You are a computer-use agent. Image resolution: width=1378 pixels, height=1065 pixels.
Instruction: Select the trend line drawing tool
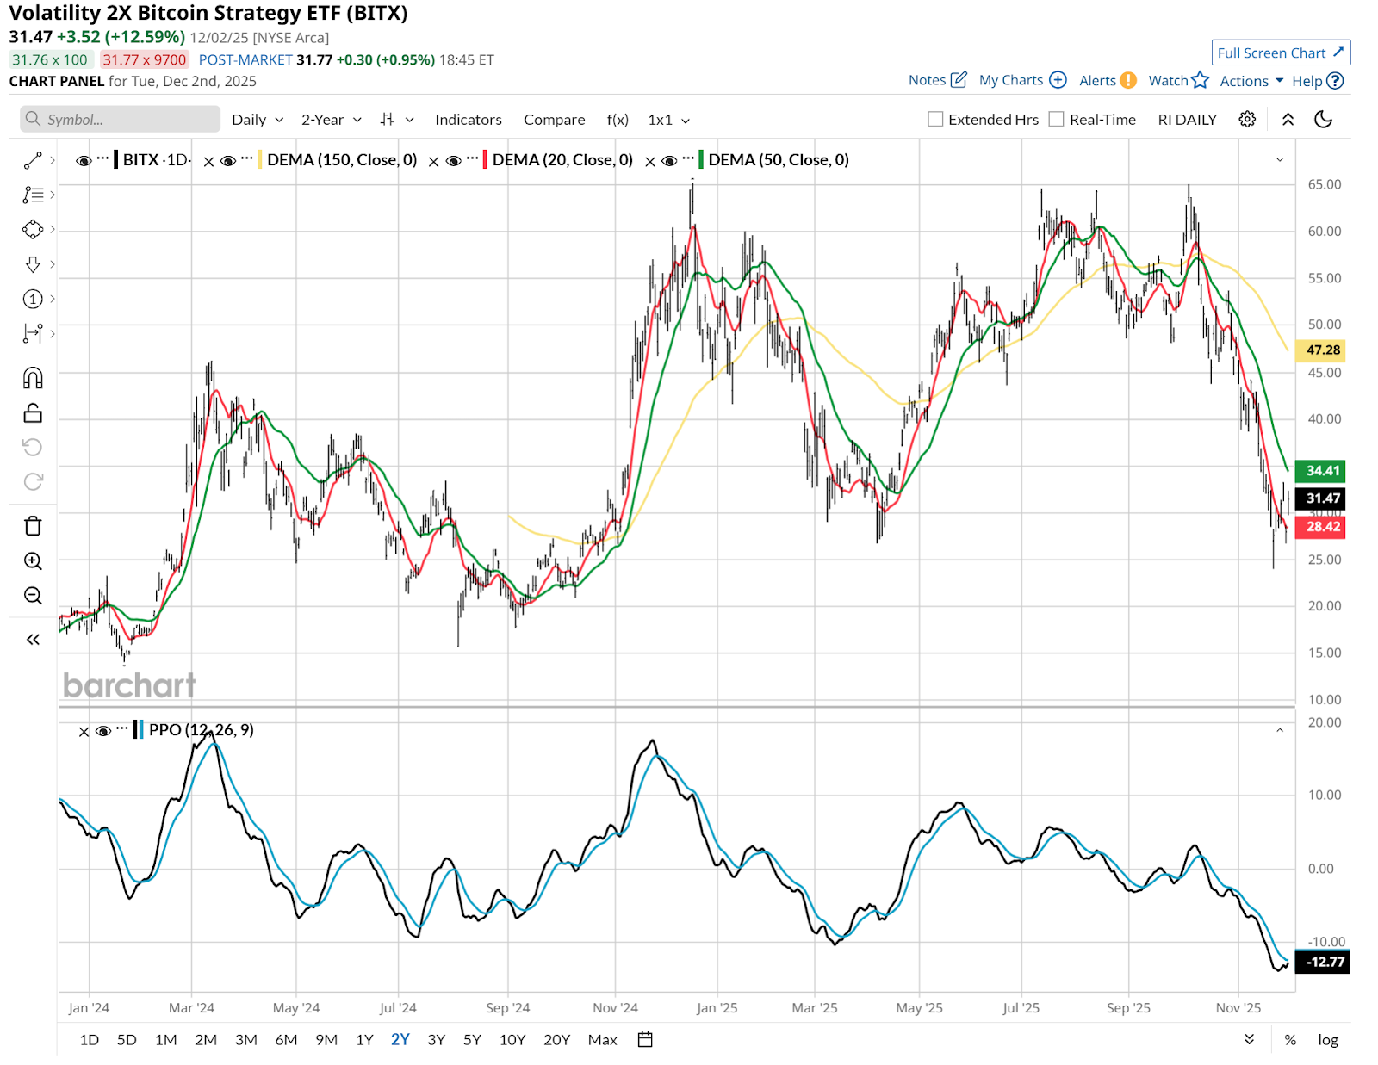click(x=33, y=160)
